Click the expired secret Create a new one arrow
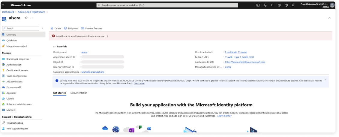Viewport: 339px width, 137px height. [x=107, y=36]
